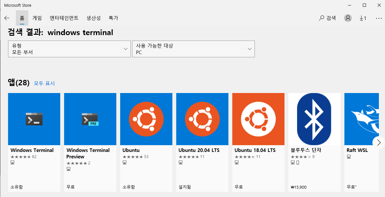Open the Ubuntu app tile icon
Image resolution: width=385 pixels, height=197 pixels.
click(x=146, y=119)
